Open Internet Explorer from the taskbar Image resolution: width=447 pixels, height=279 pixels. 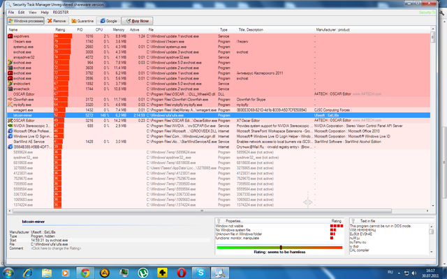point(28,273)
